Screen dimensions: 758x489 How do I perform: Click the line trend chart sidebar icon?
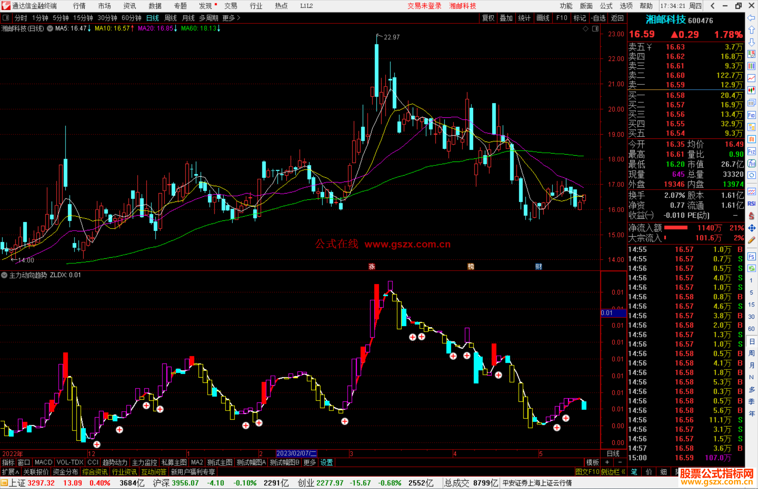(751, 78)
